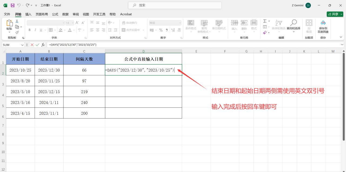Click the search box in title bar
346x172 pixels.
(x=175, y=5)
